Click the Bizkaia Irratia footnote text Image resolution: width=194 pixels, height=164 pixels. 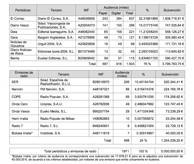pyautogui.click(x=97, y=158)
